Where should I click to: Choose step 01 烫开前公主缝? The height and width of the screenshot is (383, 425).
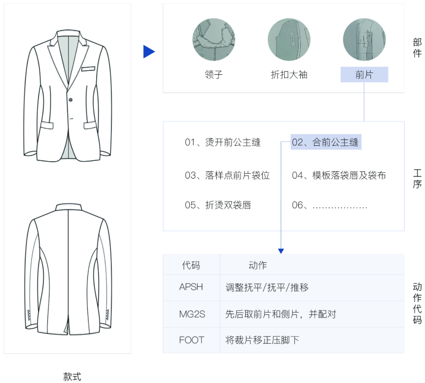(223, 142)
